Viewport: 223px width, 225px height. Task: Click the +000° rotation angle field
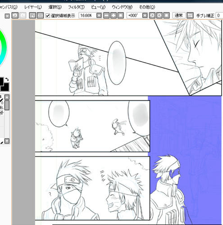[134, 15]
